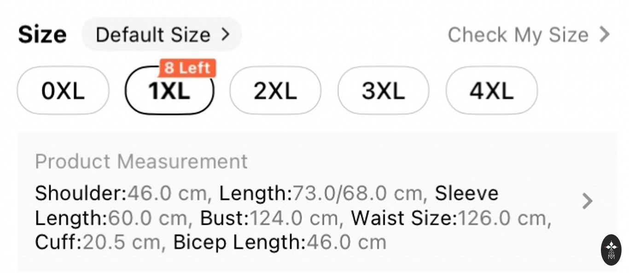Click the Bicep Length 46.0 cm value
This screenshot has height=273, width=629.
coord(280,242)
